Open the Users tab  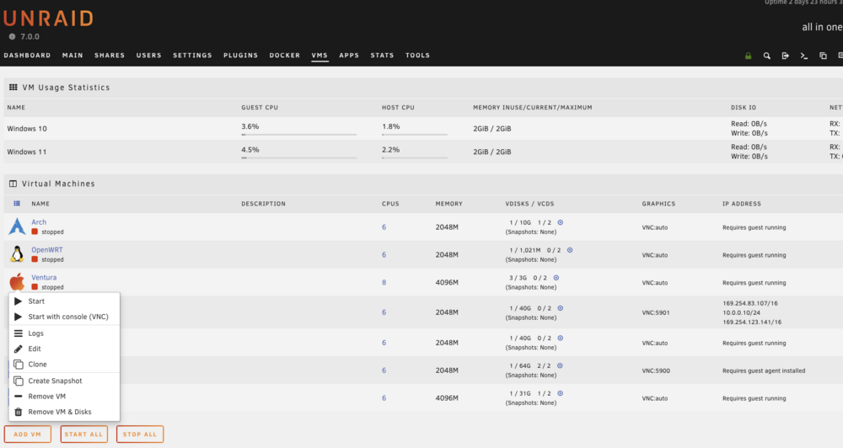149,56
